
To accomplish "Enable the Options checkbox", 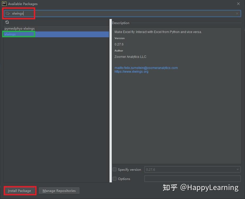I will pyautogui.click(x=115, y=179).
